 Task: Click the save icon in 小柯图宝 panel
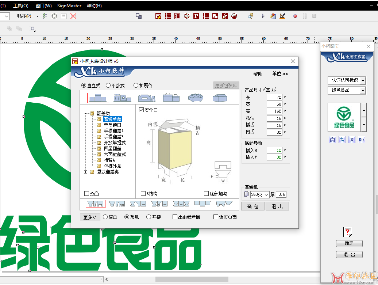click(332, 140)
